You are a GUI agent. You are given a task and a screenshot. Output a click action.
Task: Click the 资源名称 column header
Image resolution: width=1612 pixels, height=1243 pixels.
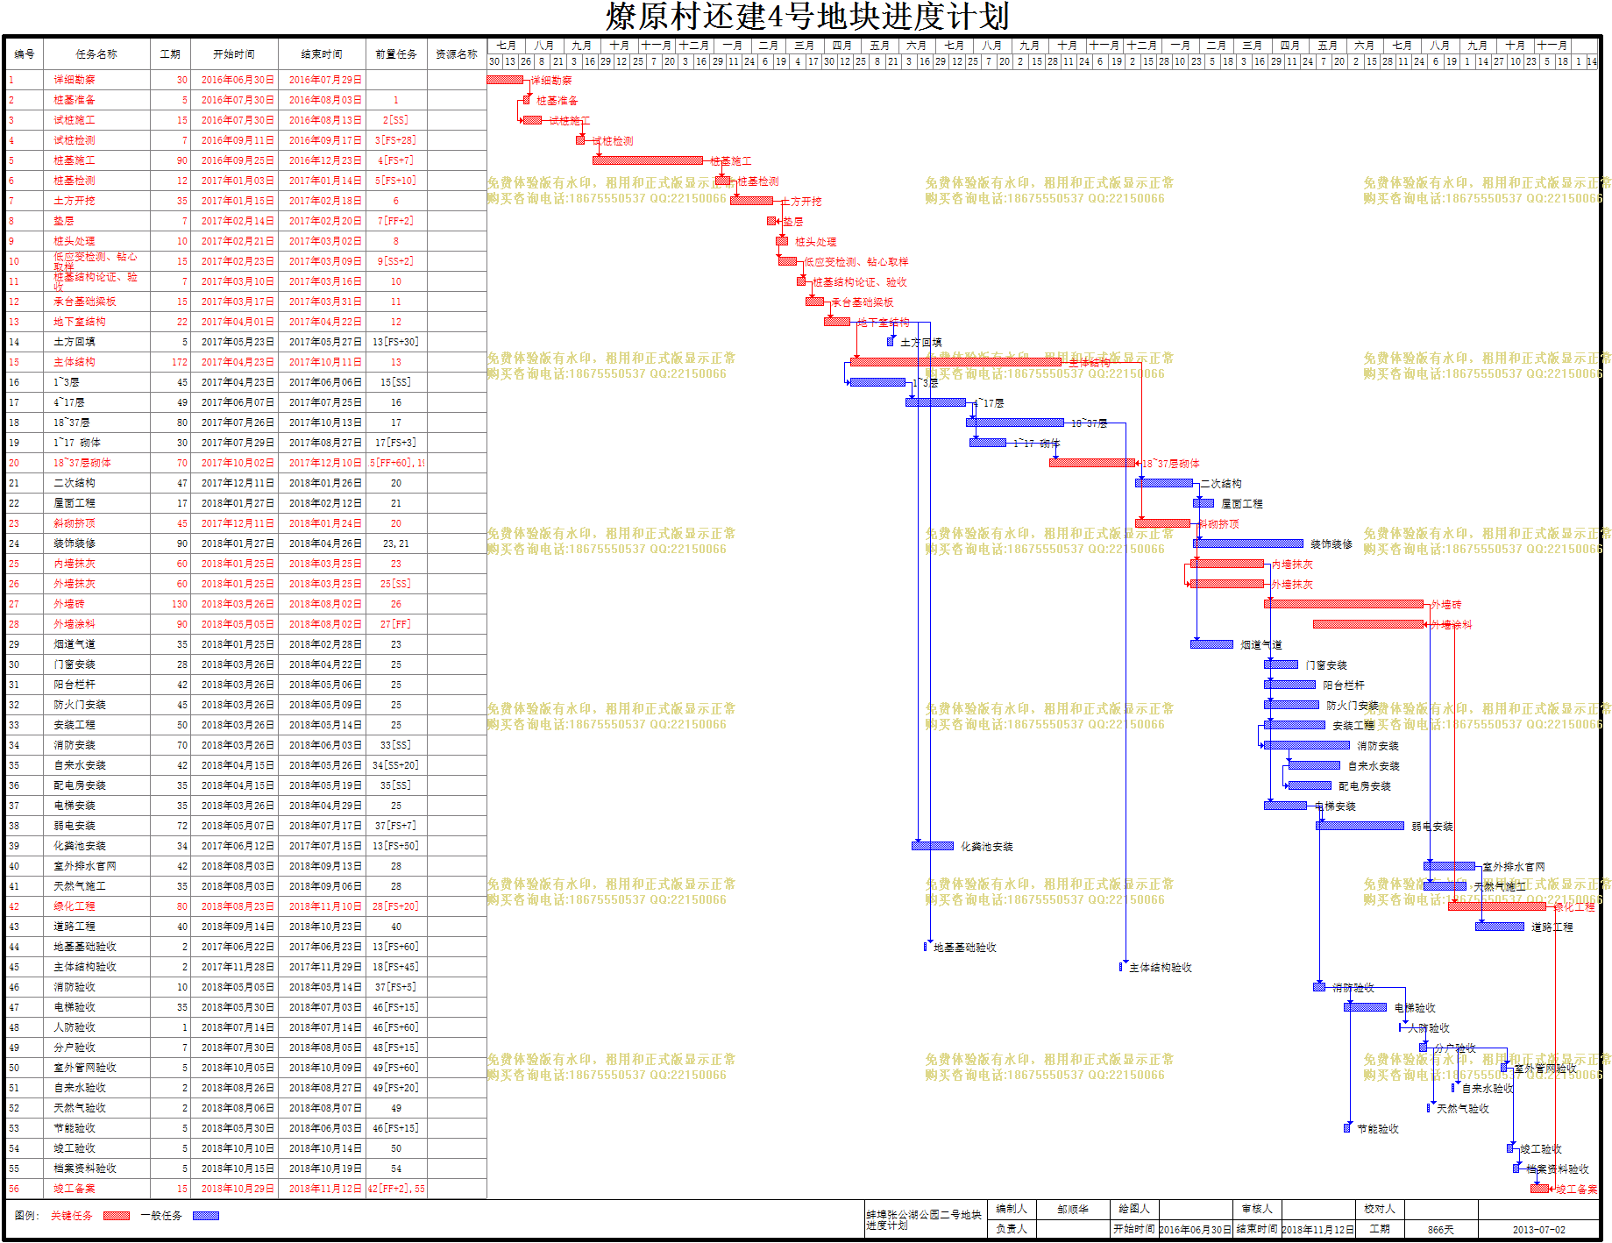(457, 54)
